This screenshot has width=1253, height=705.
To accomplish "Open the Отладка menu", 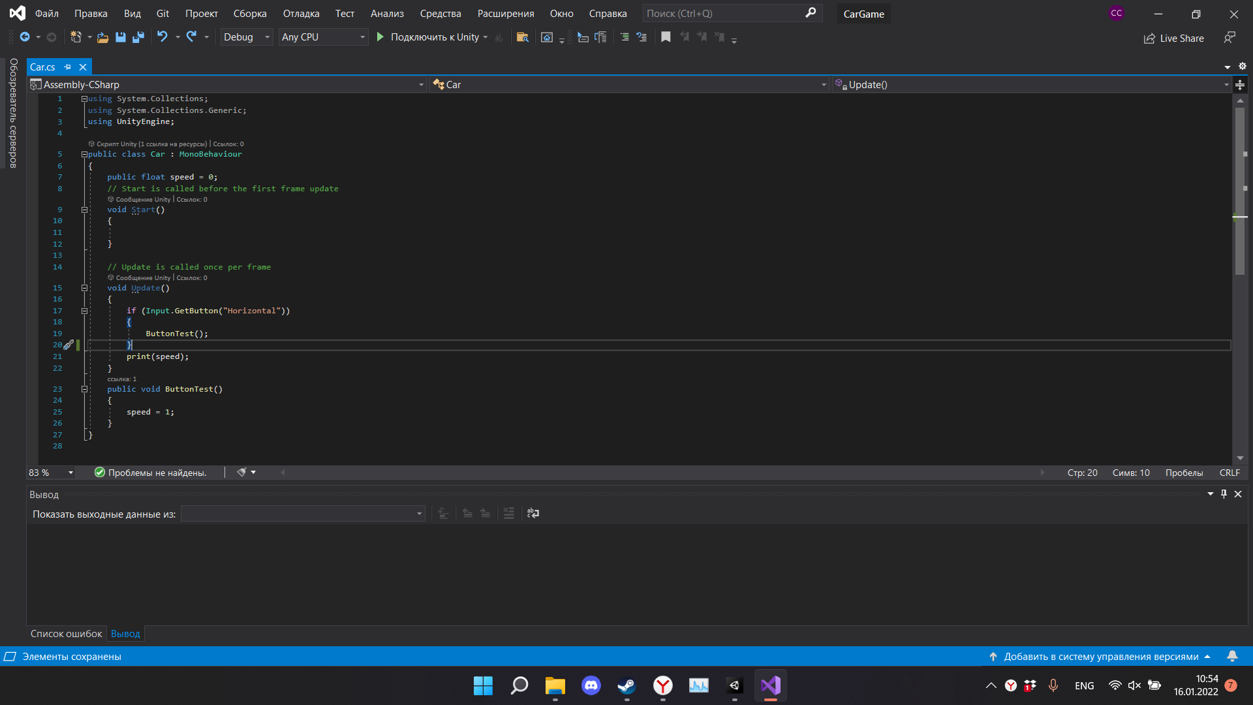I will (301, 14).
